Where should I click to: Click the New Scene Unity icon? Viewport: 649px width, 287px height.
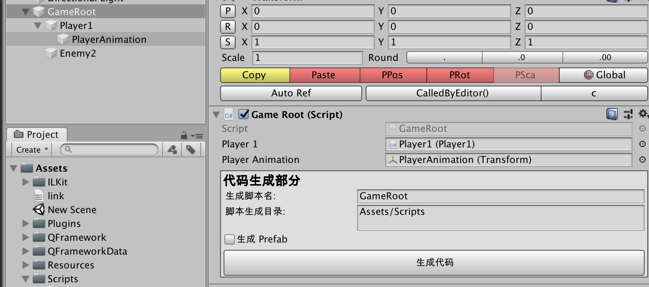[39, 210]
